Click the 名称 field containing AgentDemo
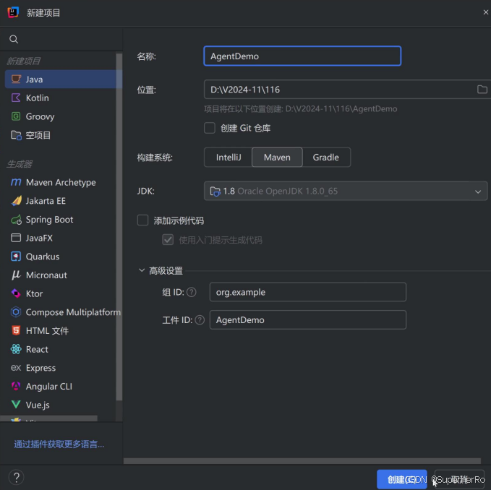The image size is (491, 490). pos(302,56)
